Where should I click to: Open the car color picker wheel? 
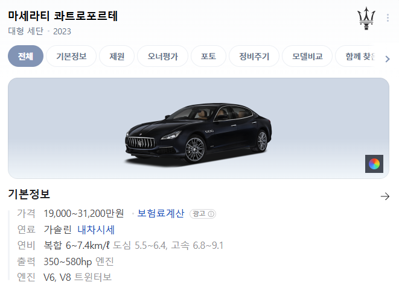[x=374, y=164]
